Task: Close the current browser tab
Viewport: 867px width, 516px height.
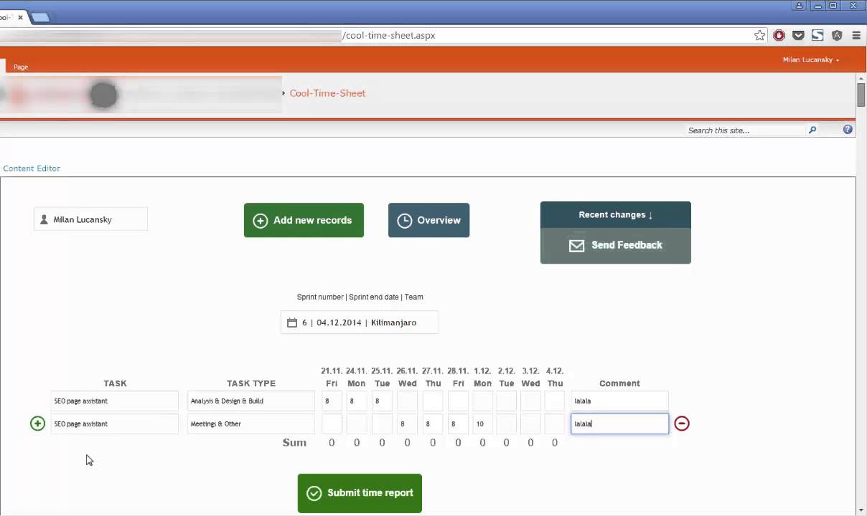Action: coord(20,17)
